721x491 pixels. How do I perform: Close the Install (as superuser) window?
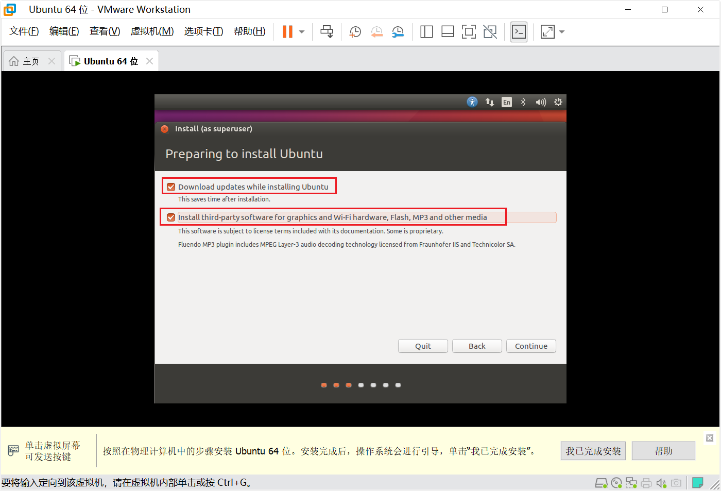click(x=164, y=129)
